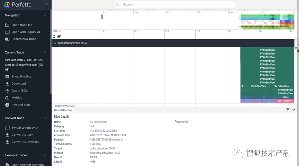299x166 pixels.
Task: Click the 1849.6 s offset label
Action: pos(57,31)
